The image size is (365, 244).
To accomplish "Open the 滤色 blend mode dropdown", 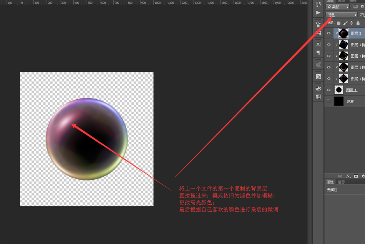I will click(342, 15).
